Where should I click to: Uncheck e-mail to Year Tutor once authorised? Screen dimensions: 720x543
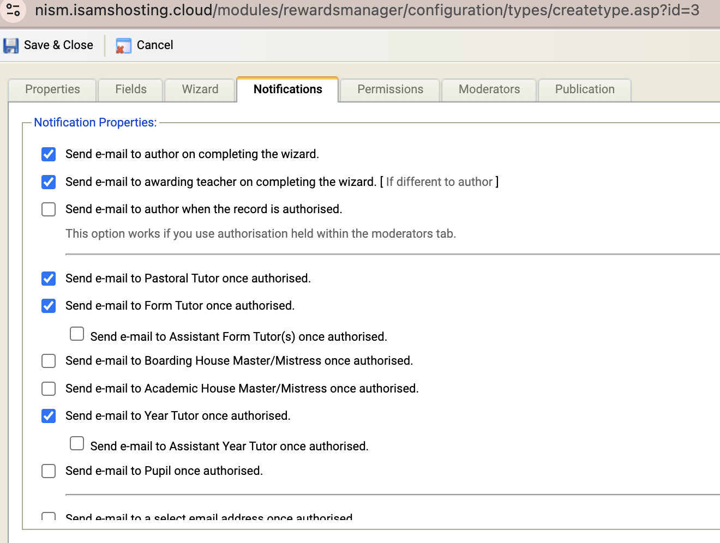(49, 416)
